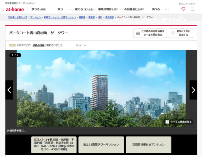Follow the 価格の情報 update link

point(38,45)
